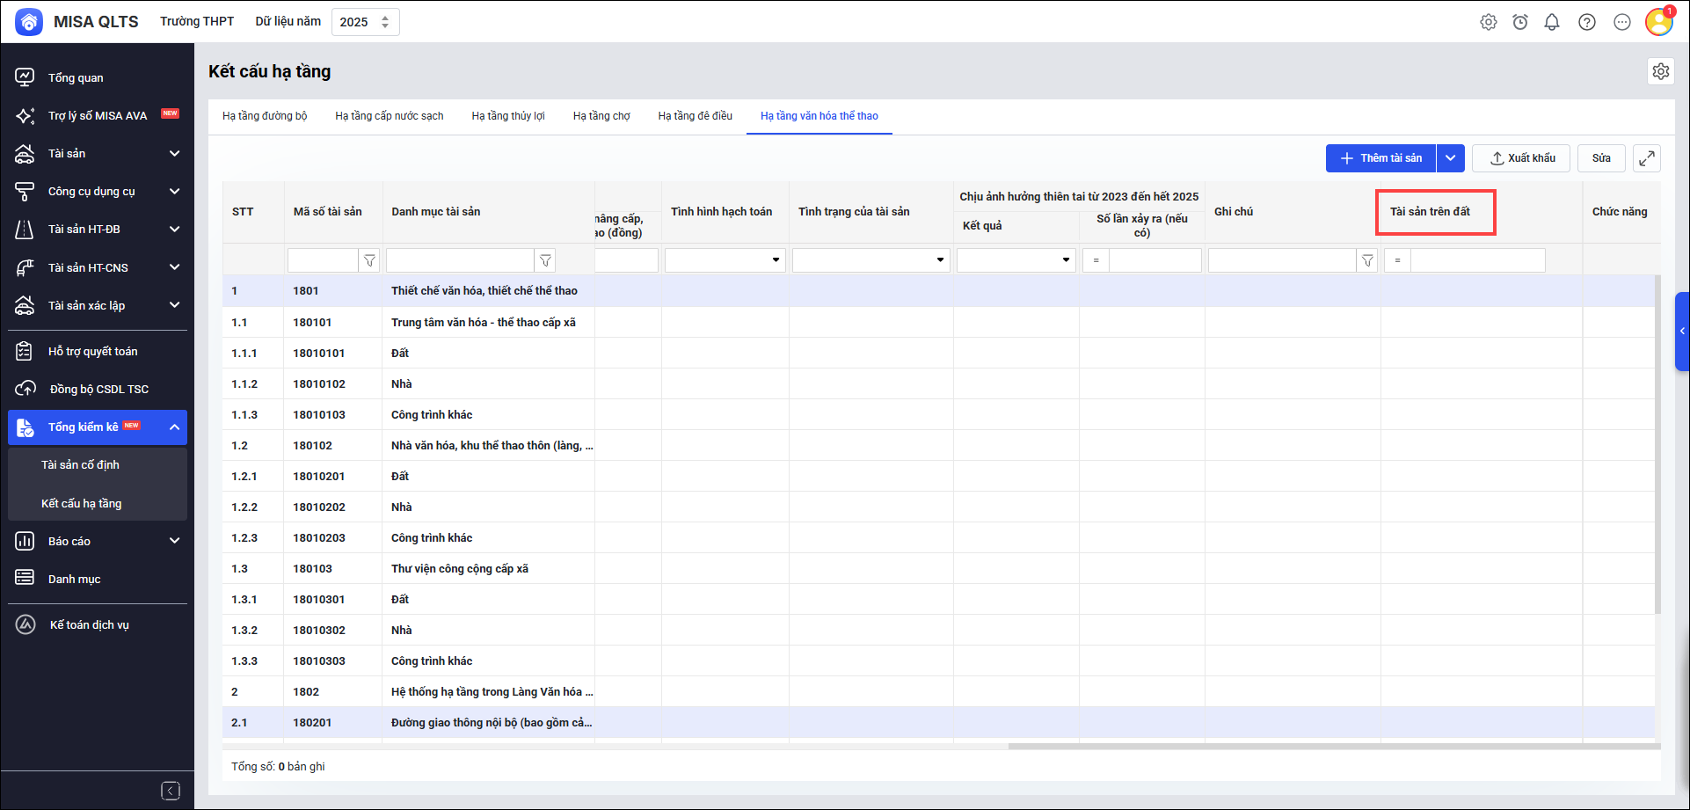Image resolution: width=1690 pixels, height=810 pixels.
Task: Click the notification bell icon
Action: (1552, 22)
